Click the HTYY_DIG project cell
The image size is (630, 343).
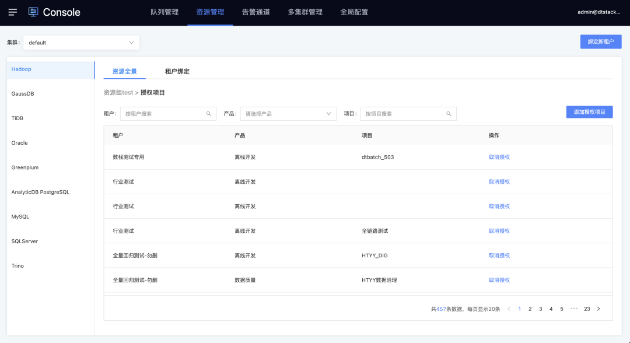point(374,256)
